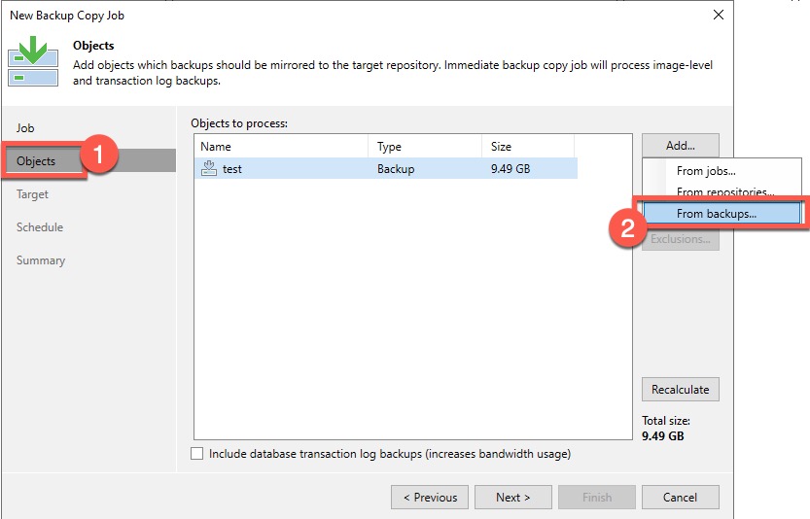The width and height of the screenshot is (810, 519).
Task: Select the Objects step in sidebar
Action: [x=36, y=161]
